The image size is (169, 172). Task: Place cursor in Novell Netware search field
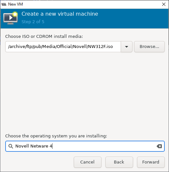coord(85,146)
